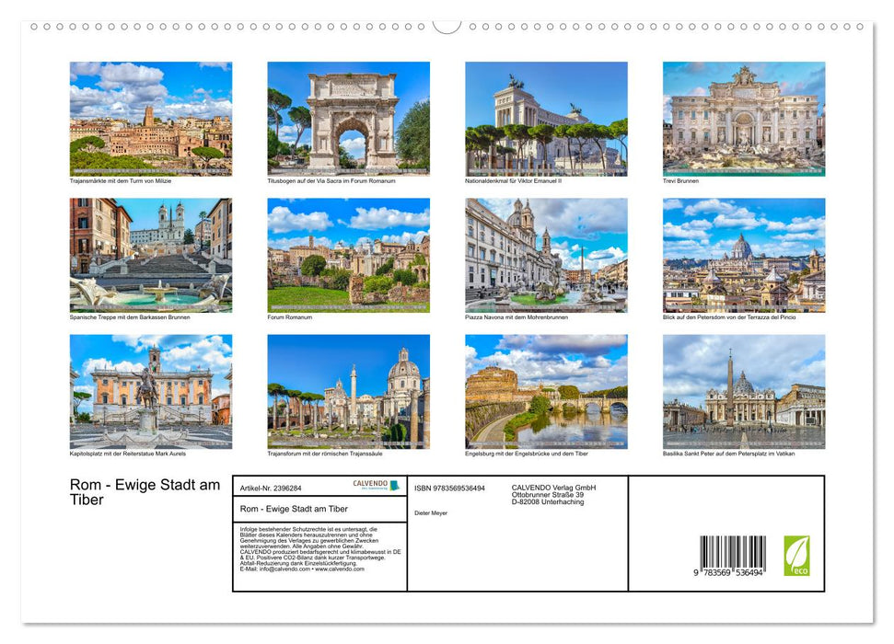894x644 pixels.
Task: Click author name 'Dieter Meyer'
Action: tap(431, 513)
